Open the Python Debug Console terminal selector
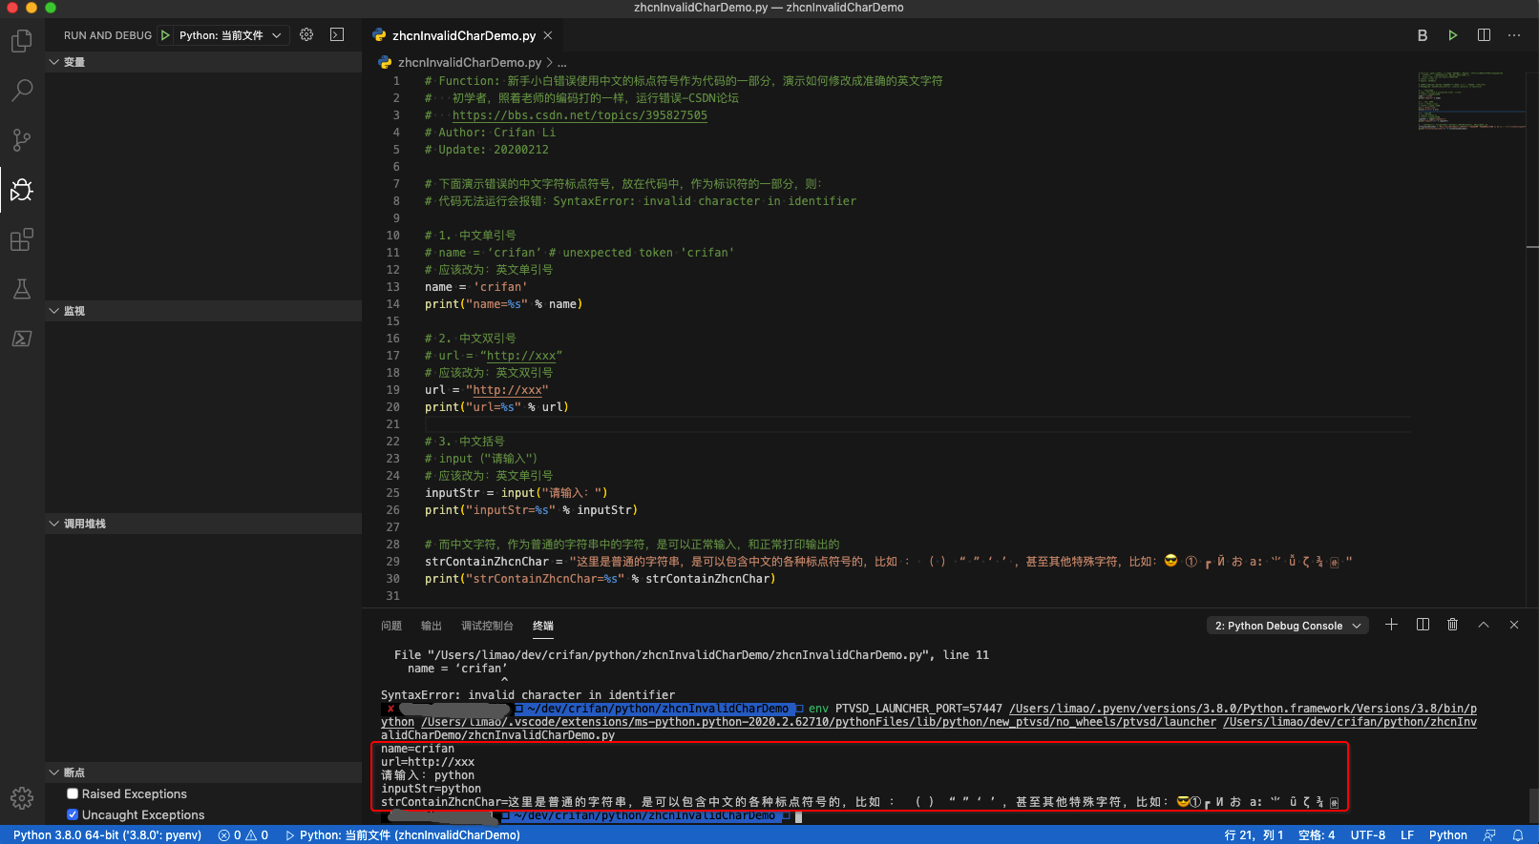 (1288, 626)
